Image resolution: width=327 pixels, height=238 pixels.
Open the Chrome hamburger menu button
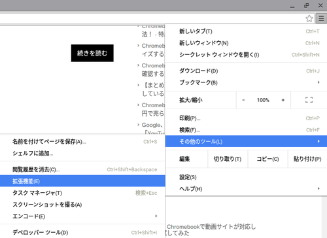click(x=321, y=18)
